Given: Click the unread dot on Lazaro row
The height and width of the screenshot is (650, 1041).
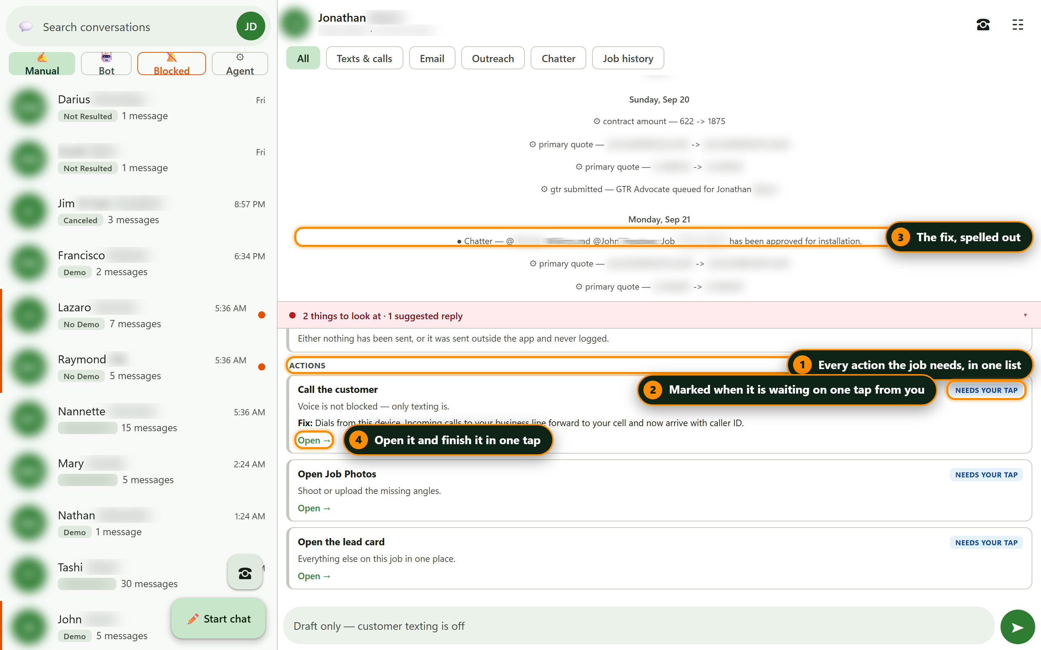Looking at the screenshot, I should pos(261,315).
